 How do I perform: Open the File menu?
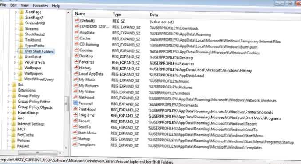(3, 5)
